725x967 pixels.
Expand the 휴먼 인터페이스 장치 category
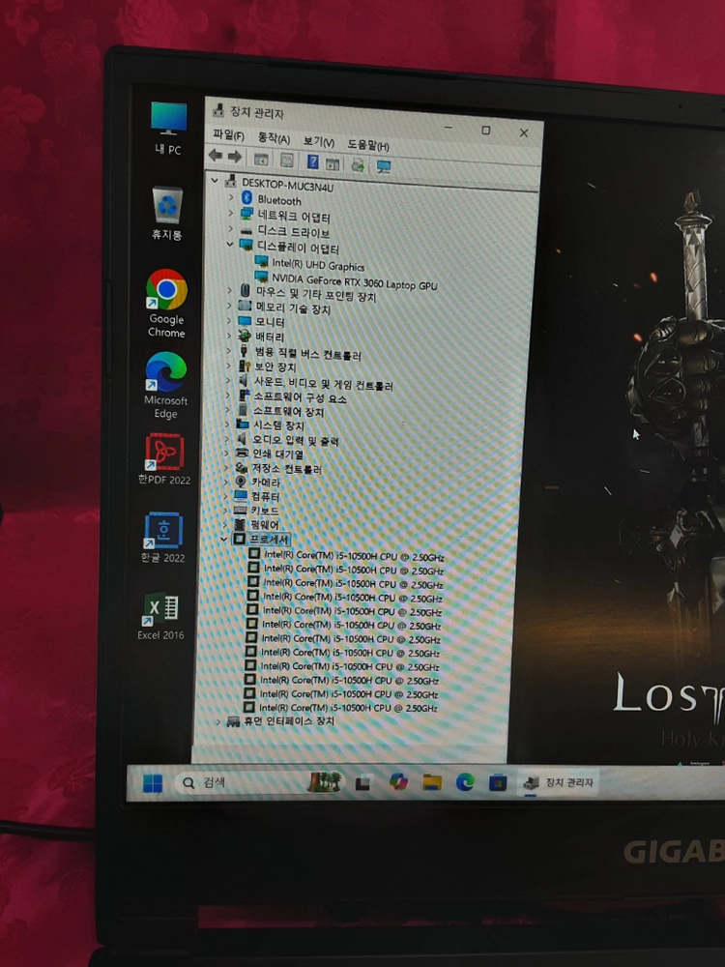218,721
